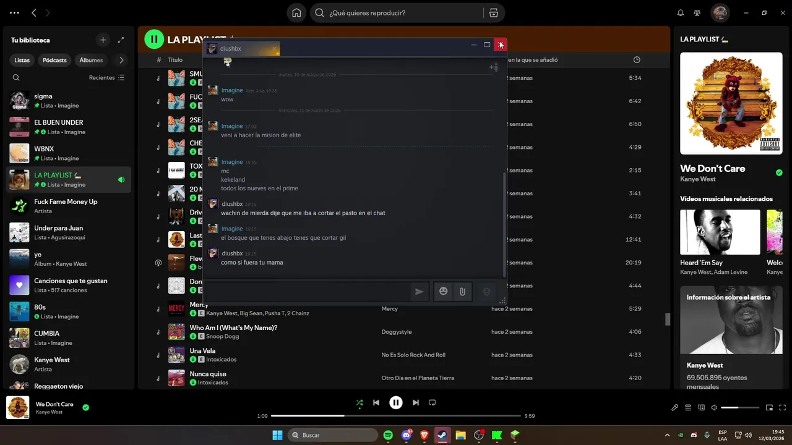Open Brave browser from the taskbar
This screenshot has height=445, width=792.
424,435
